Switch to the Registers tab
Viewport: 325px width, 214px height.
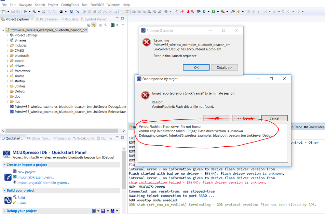(69, 19)
